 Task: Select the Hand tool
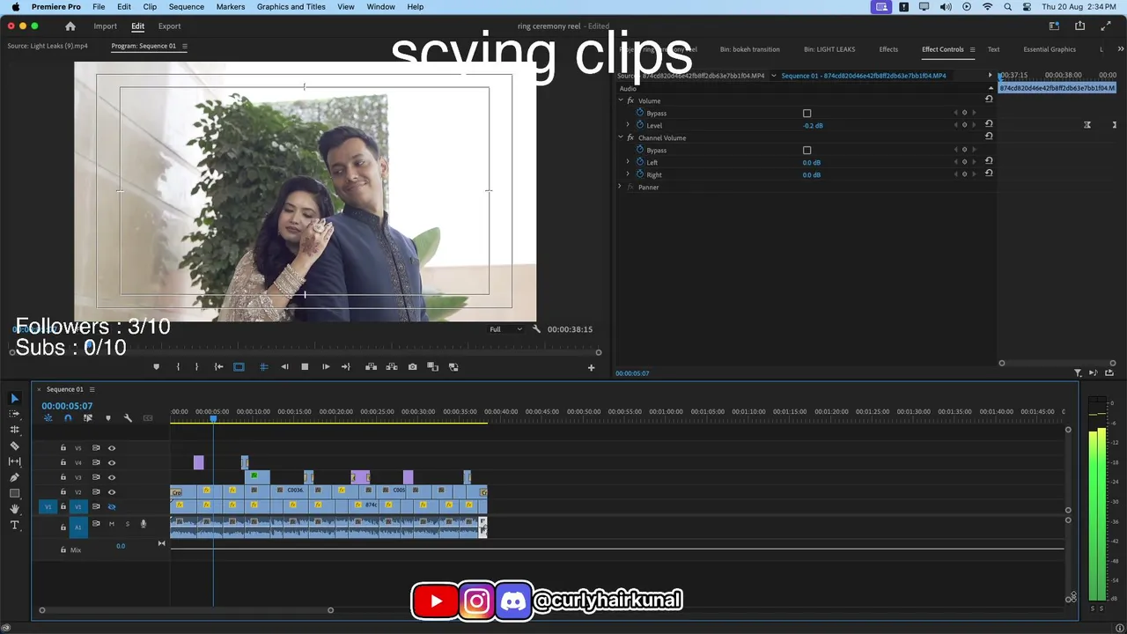14,509
